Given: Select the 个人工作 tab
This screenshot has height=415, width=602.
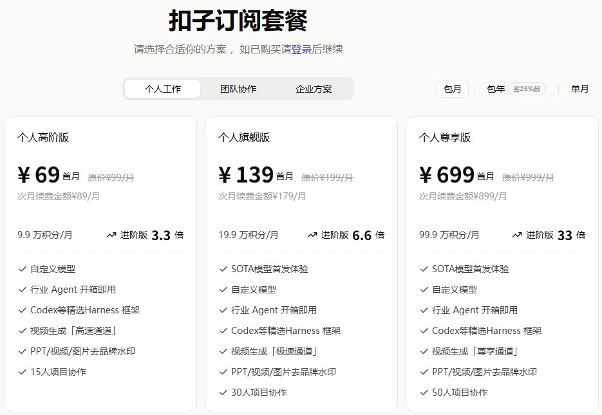Looking at the screenshot, I should [x=162, y=89].
